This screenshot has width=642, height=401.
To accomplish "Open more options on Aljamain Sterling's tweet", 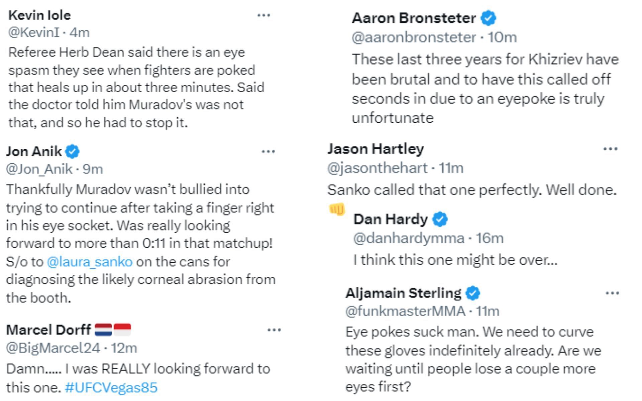I will coord(613,293).
